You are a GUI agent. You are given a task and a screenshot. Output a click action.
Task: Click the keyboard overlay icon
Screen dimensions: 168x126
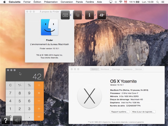[x=65, y=15]
